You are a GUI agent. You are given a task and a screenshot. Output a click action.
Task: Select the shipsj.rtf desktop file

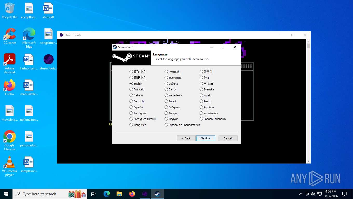click(48, 11)
